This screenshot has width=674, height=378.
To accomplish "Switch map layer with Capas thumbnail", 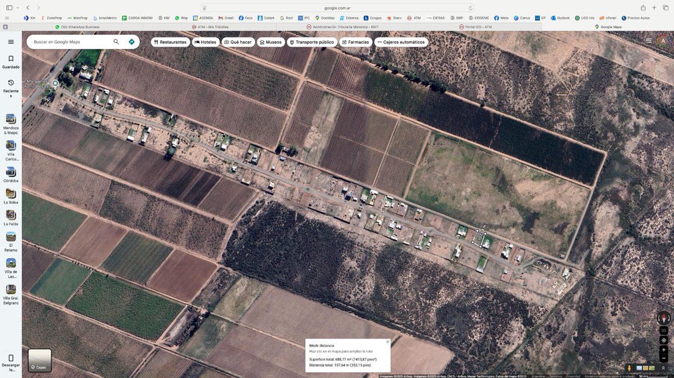I will point(39,360).
